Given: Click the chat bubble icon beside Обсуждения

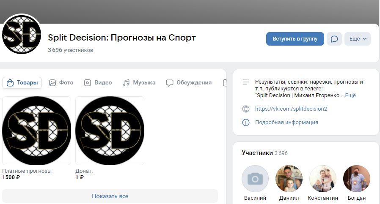Looking at the screenshot, I should (x=169, y=83).
